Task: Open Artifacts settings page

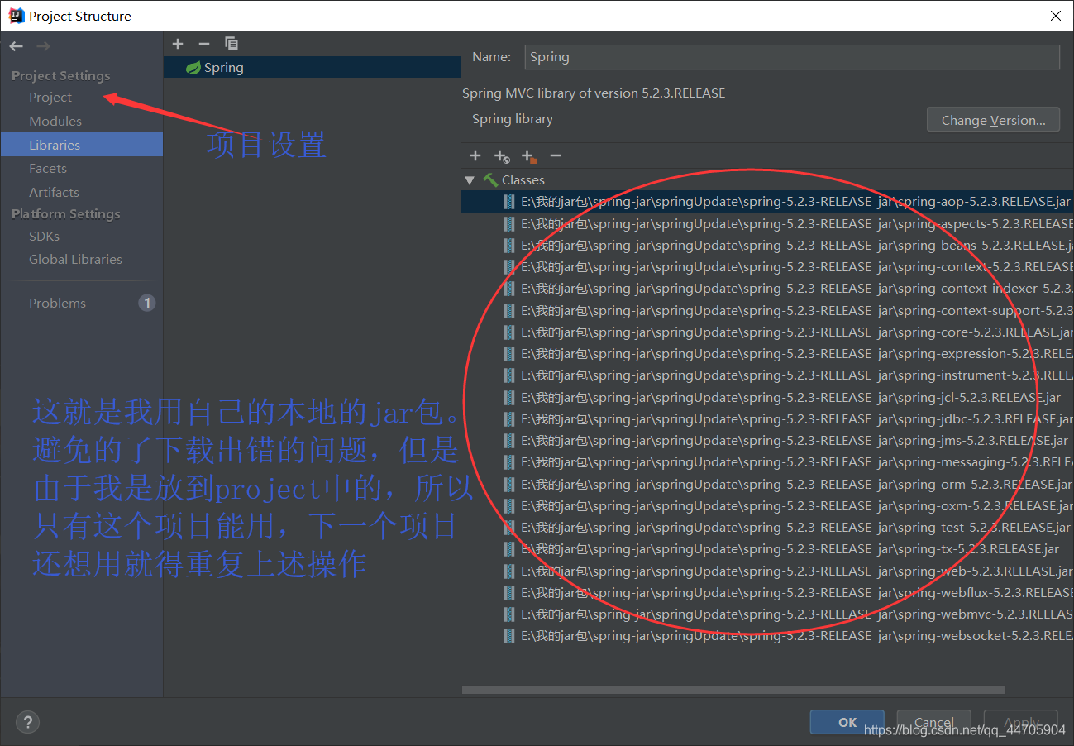Action: pos(54,192)
